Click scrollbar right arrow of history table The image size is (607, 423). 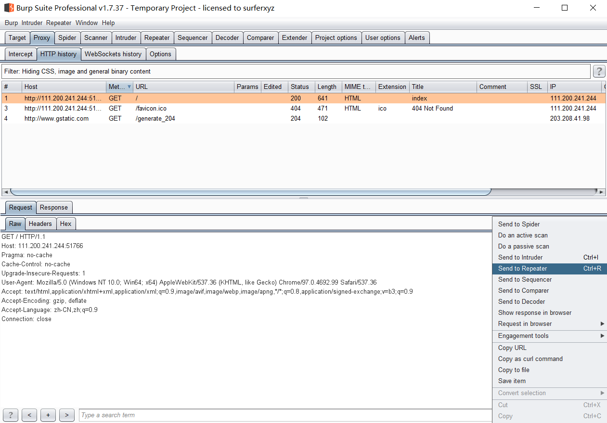601,192
